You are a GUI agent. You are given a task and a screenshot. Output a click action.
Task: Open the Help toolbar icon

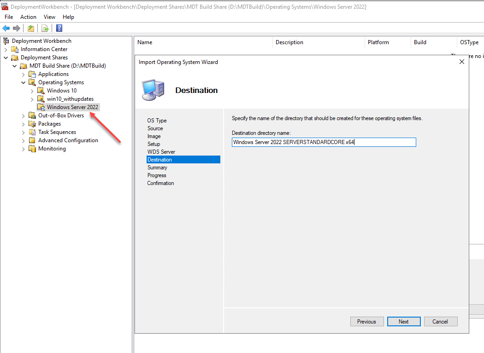[59, 29]
